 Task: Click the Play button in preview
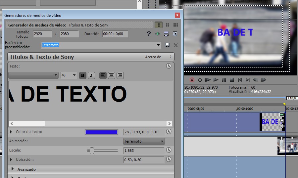click(216, 80)
